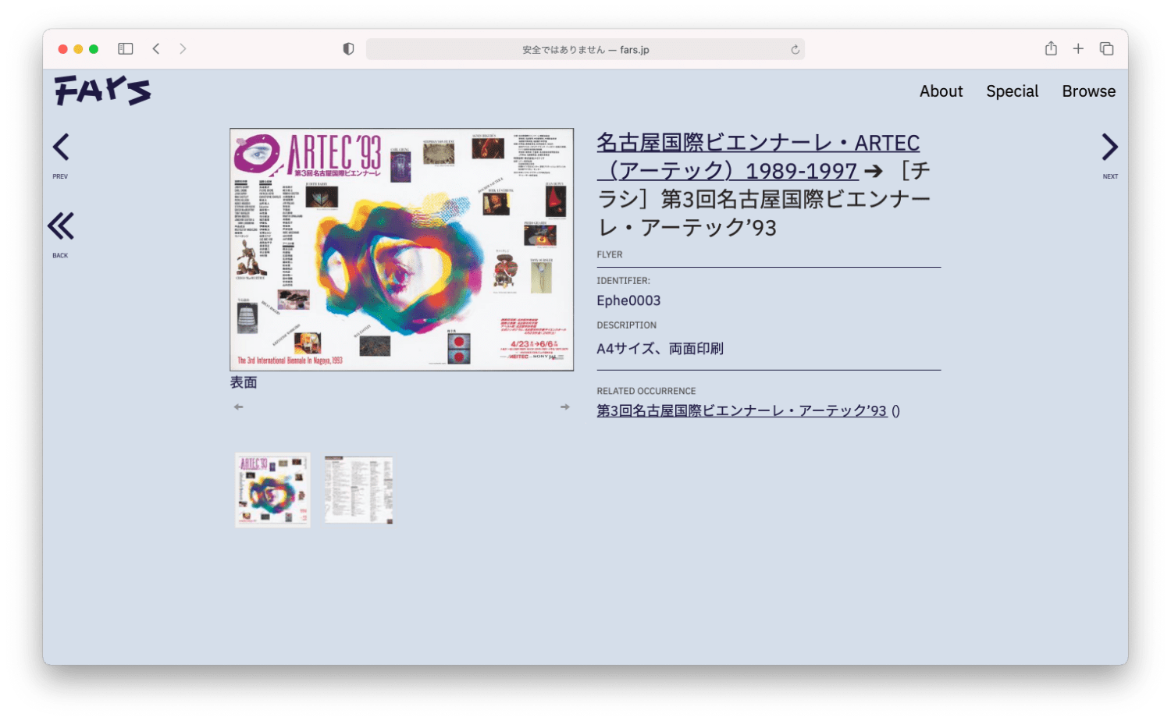Viewport: 1171px width, 721px height.
Task: Click the FLYER type label
Action: pyautogui.click(x=610, y=254)
